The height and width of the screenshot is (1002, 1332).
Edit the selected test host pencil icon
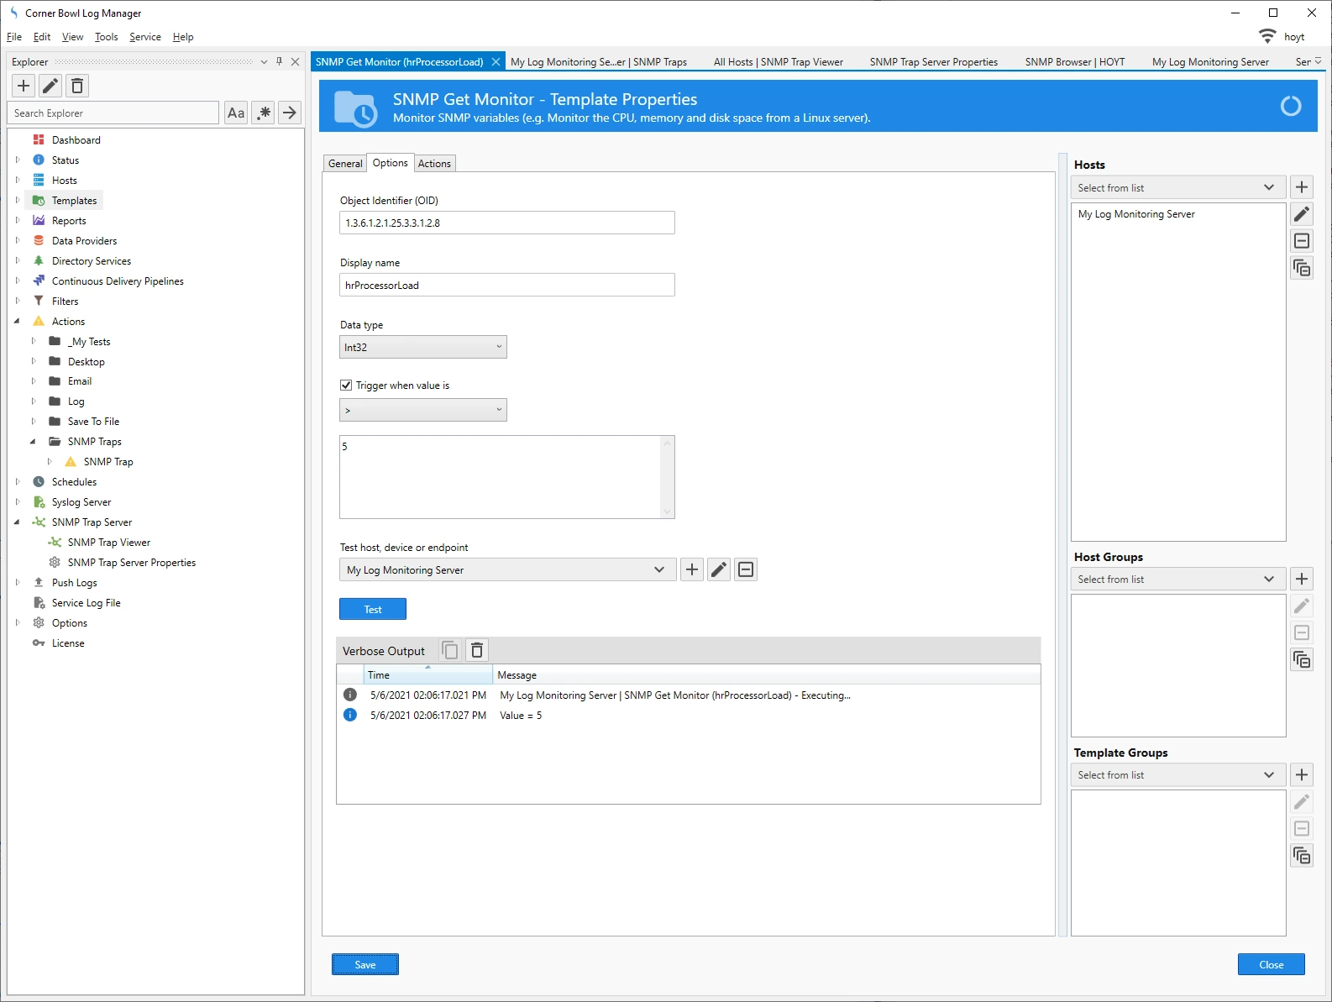719,569
